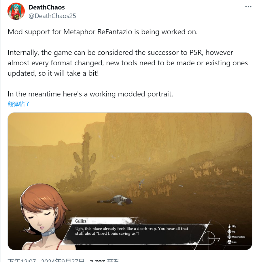The height and width of the screenshot is (262, 257).
Task: Open the tweet's three-dot more menu
Action: coord(248,7)
